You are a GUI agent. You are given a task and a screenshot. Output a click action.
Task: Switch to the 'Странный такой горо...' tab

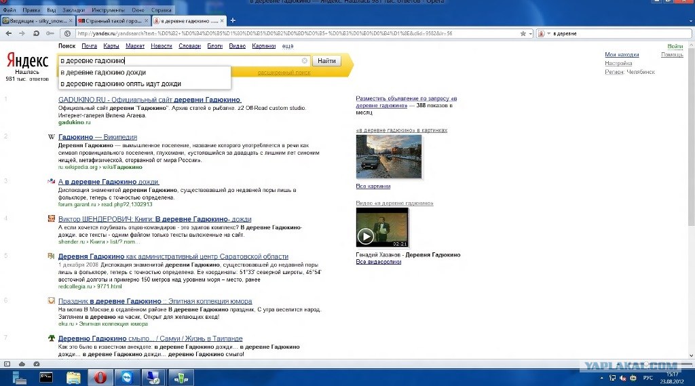pos(113,21)
